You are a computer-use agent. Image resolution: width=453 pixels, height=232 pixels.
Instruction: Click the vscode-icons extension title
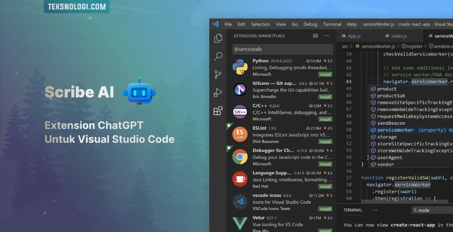point(267,195)
